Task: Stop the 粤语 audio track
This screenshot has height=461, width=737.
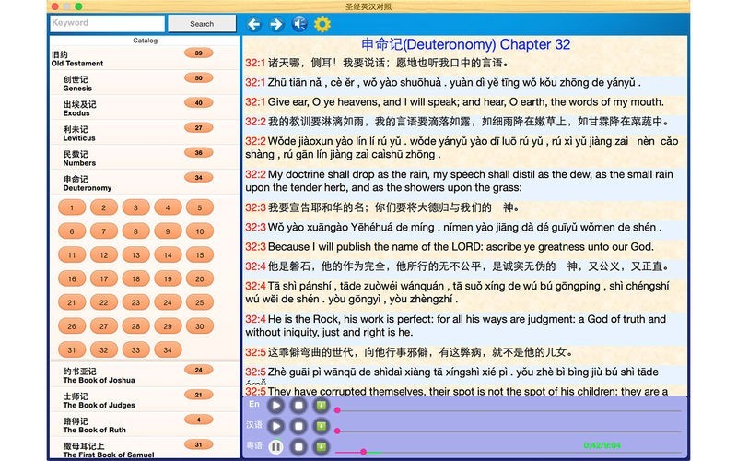Action: [298, 447]
